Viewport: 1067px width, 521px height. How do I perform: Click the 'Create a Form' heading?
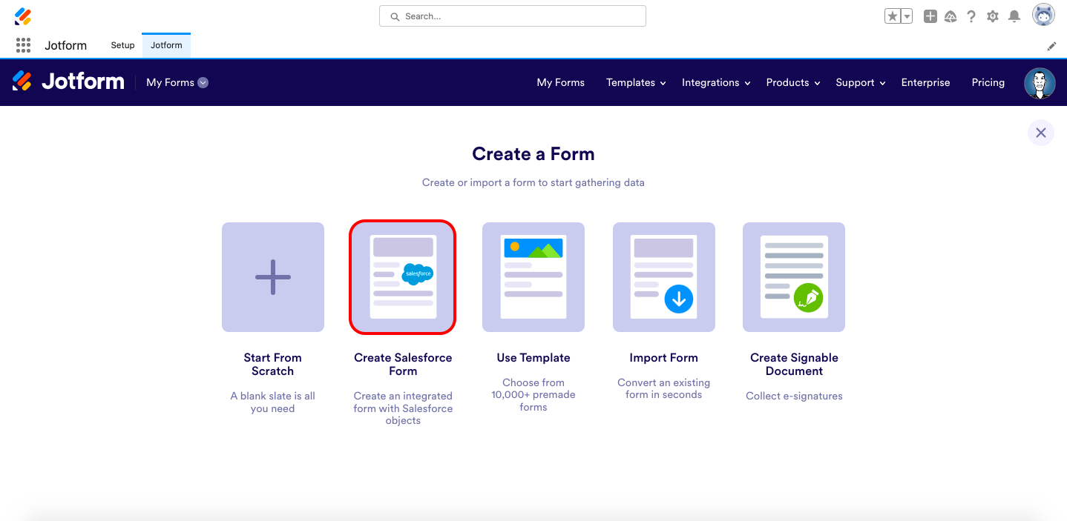click(533, 154)
